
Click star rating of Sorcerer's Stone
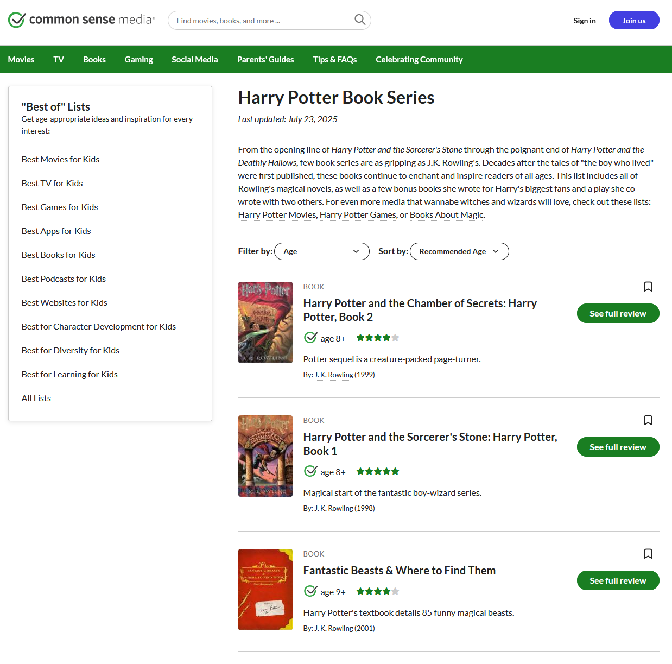[x=378, y=471]
